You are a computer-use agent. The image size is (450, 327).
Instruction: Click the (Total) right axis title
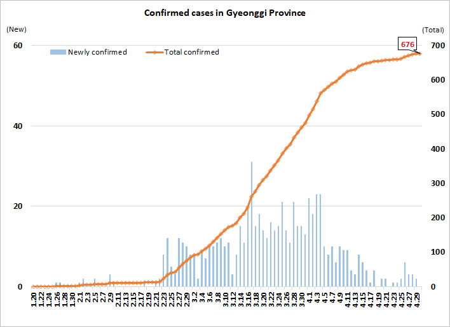pos(433,30)
